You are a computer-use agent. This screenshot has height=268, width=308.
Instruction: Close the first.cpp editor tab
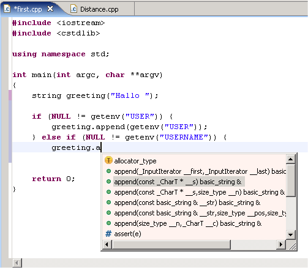tap(50, 9)
